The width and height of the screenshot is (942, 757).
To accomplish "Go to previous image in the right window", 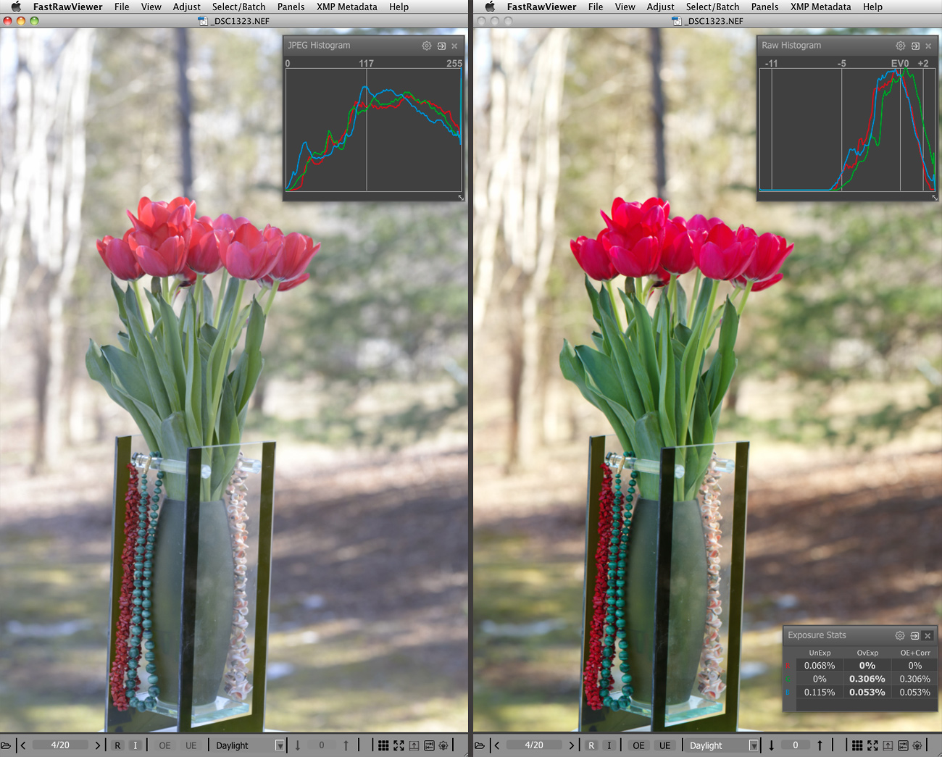I will 497,745.
